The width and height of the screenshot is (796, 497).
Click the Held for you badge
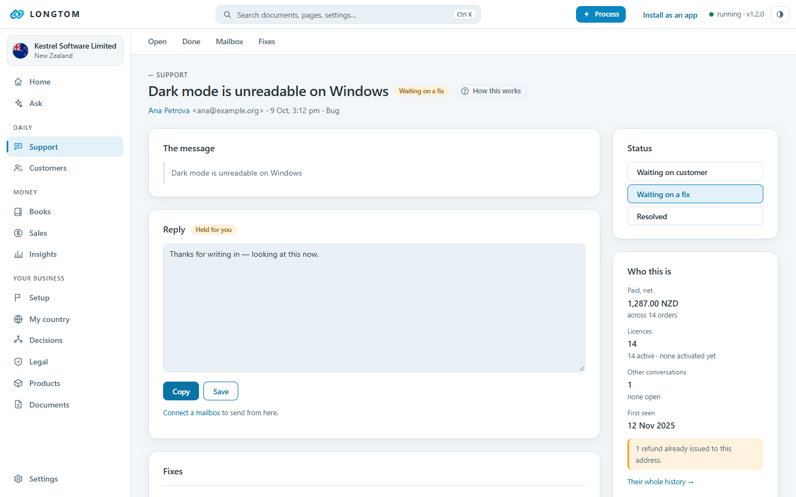213,230
